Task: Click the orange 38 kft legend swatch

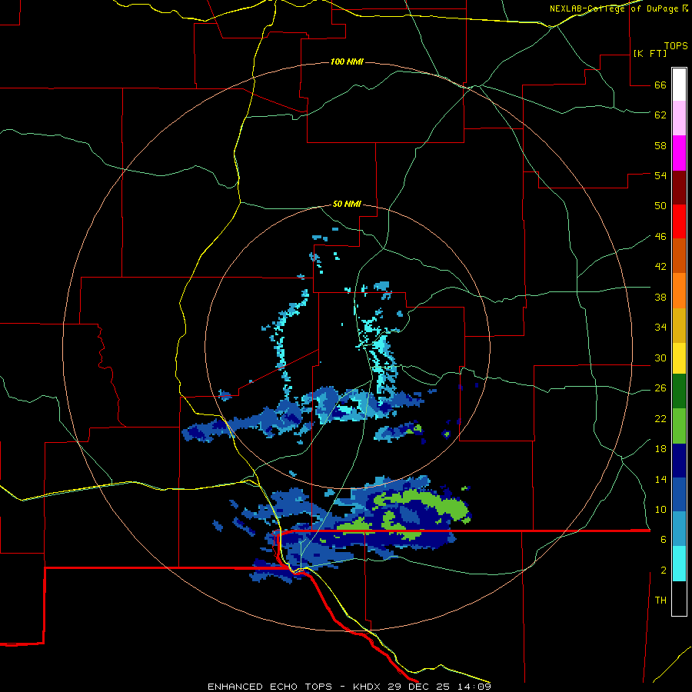Action: (679, 291)
